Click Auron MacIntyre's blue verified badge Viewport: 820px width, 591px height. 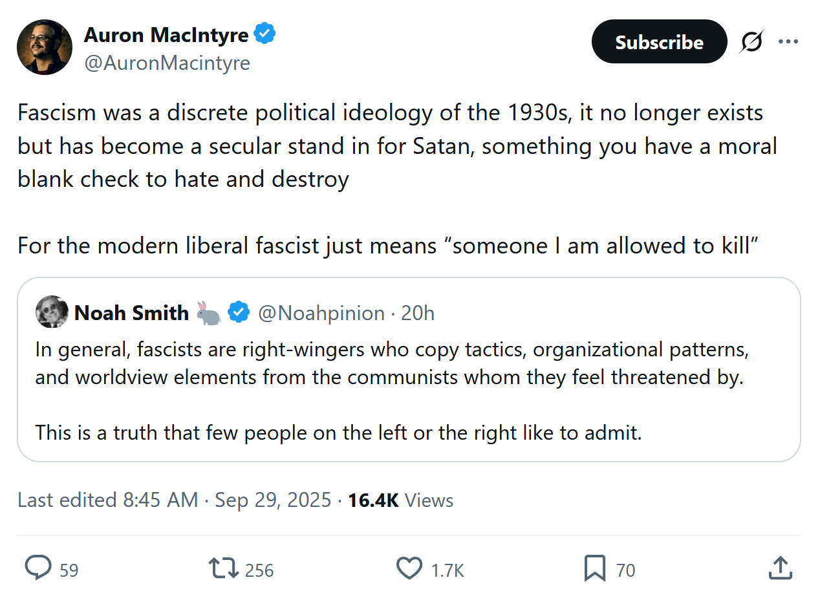[264, 34]
